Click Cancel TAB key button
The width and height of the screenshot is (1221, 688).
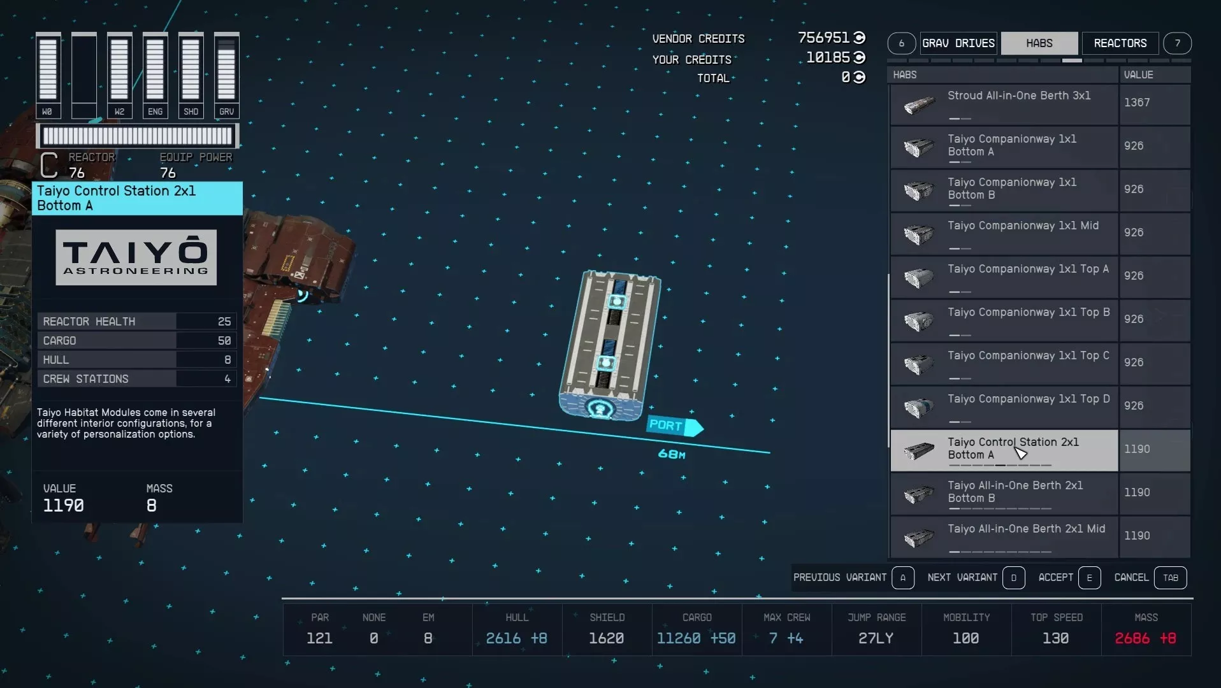point(1171,578)
